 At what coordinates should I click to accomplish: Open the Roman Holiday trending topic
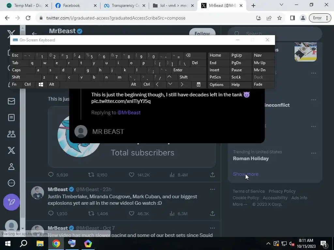251,159
